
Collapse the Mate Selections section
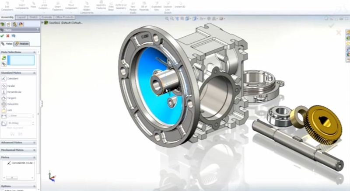[35, 52]
